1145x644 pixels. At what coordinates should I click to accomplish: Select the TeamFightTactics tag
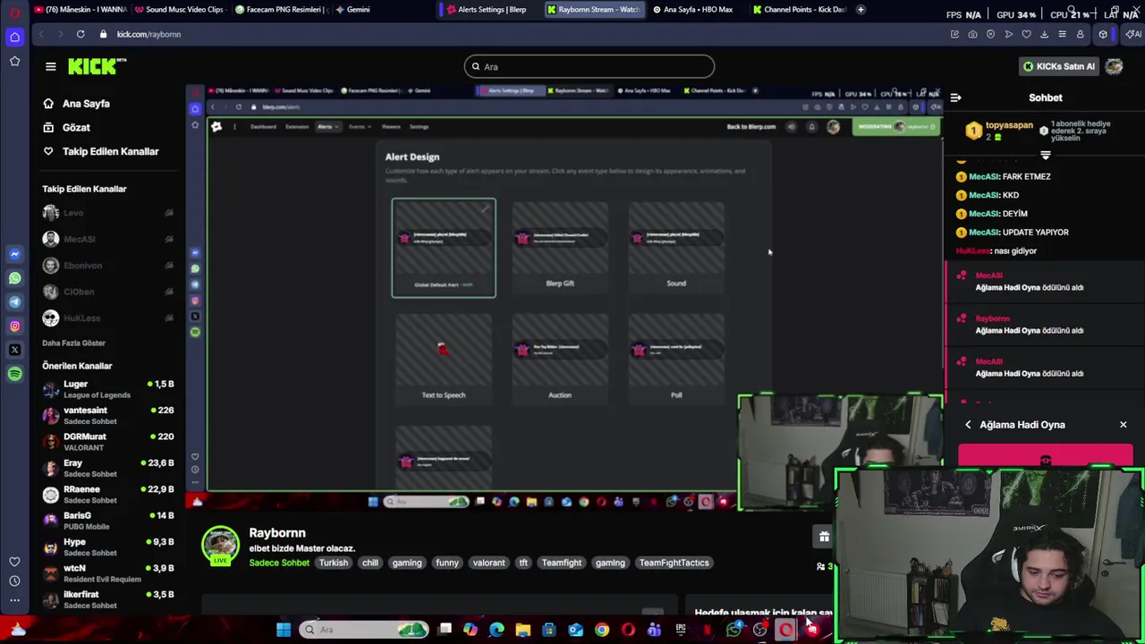[x=674, y=563]
